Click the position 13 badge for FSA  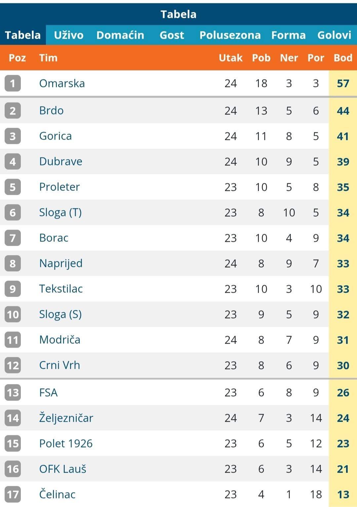click(13, 392)
